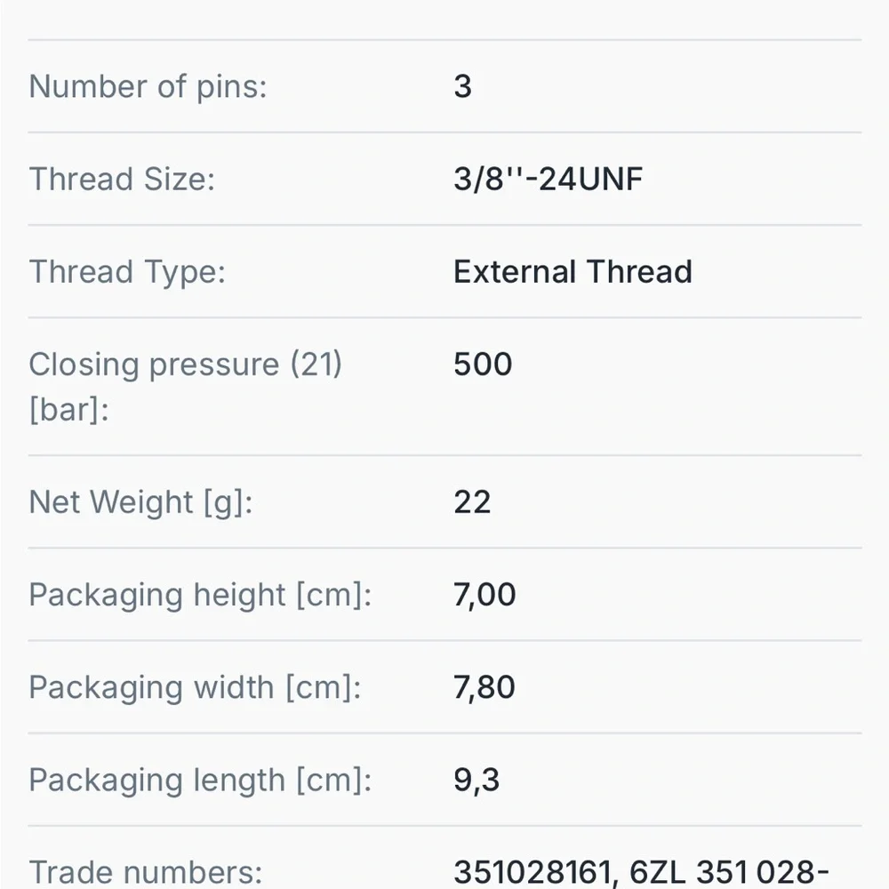Click the packaging length value 9,3
The height and width of the screenshot is (889, 889).
[477, 780]
